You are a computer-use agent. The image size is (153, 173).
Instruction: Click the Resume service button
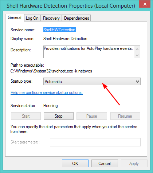125,116
